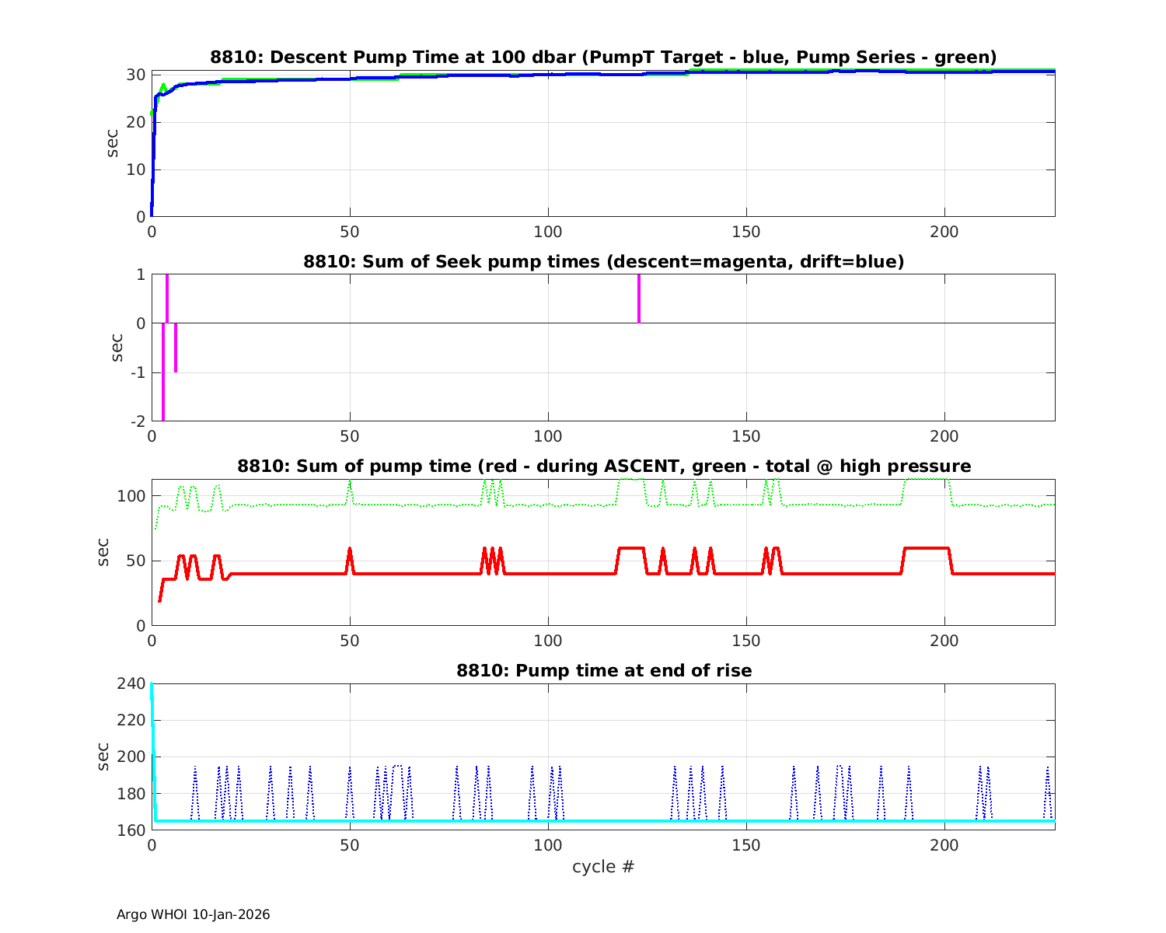Click the red peak at cycle 50
Image resolution: width=1166 pixels, height=933 pixels.
click(350, 549)
